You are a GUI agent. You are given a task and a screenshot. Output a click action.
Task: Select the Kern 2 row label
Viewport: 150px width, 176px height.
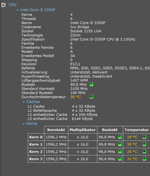(x=36, y=152)
